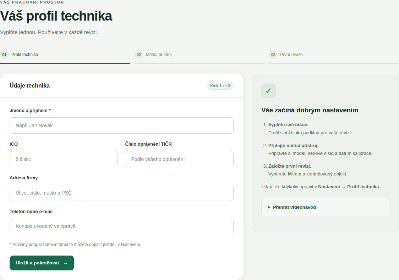Focus the Číslo oprávnění TIČR field

click(179, 159)
